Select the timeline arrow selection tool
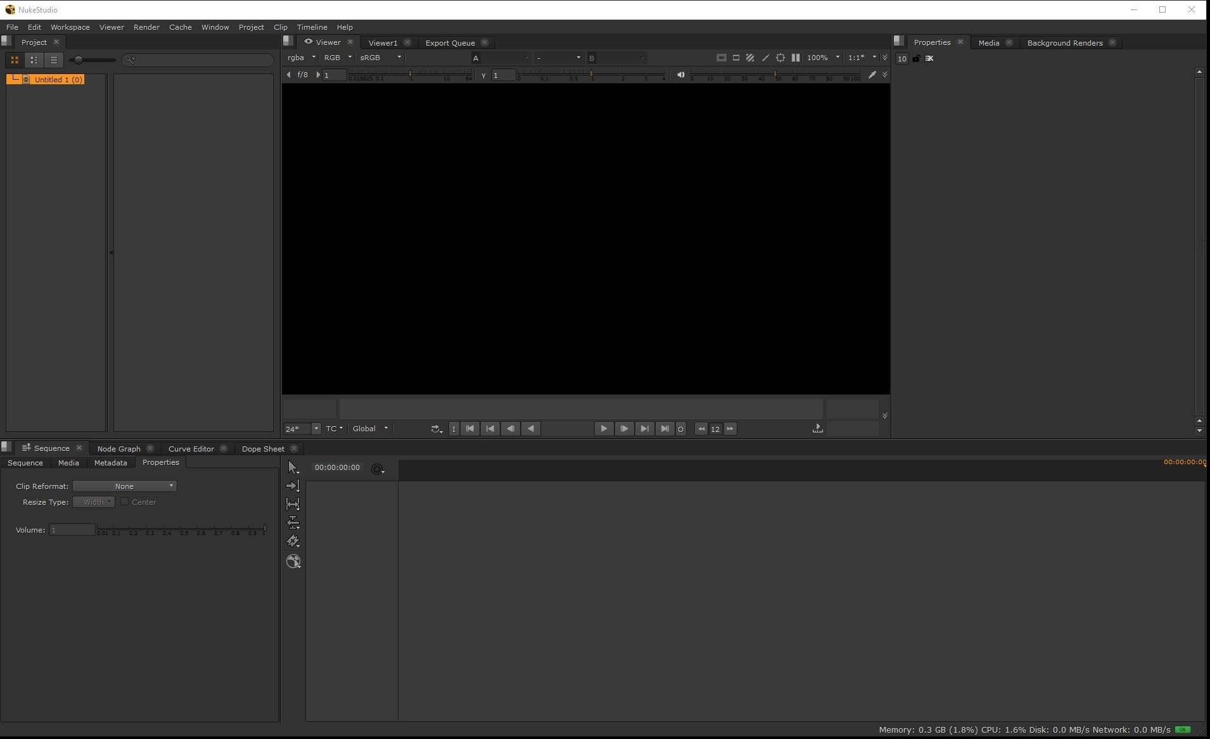Image resolution: width=1210 pixels, height=739 pixels. (x=293, y=467)
